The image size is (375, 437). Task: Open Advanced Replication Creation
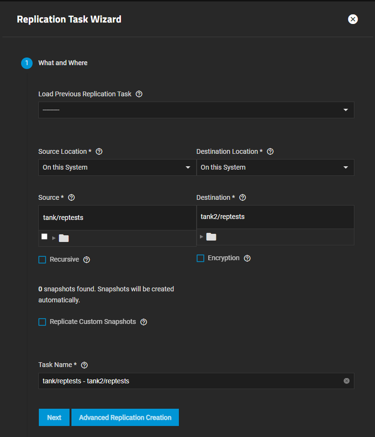pyautogui.click(x=125, y=417)
